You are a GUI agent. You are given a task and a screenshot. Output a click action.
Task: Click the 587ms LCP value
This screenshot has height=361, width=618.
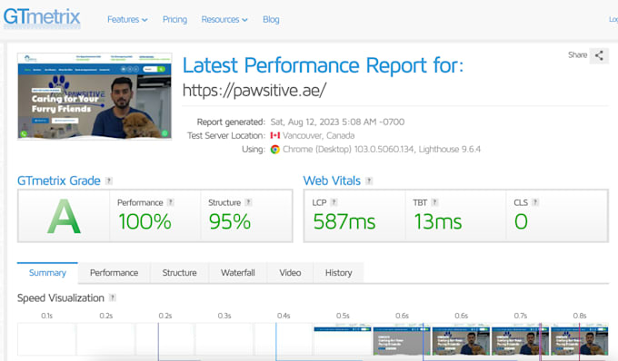[344, 221]
